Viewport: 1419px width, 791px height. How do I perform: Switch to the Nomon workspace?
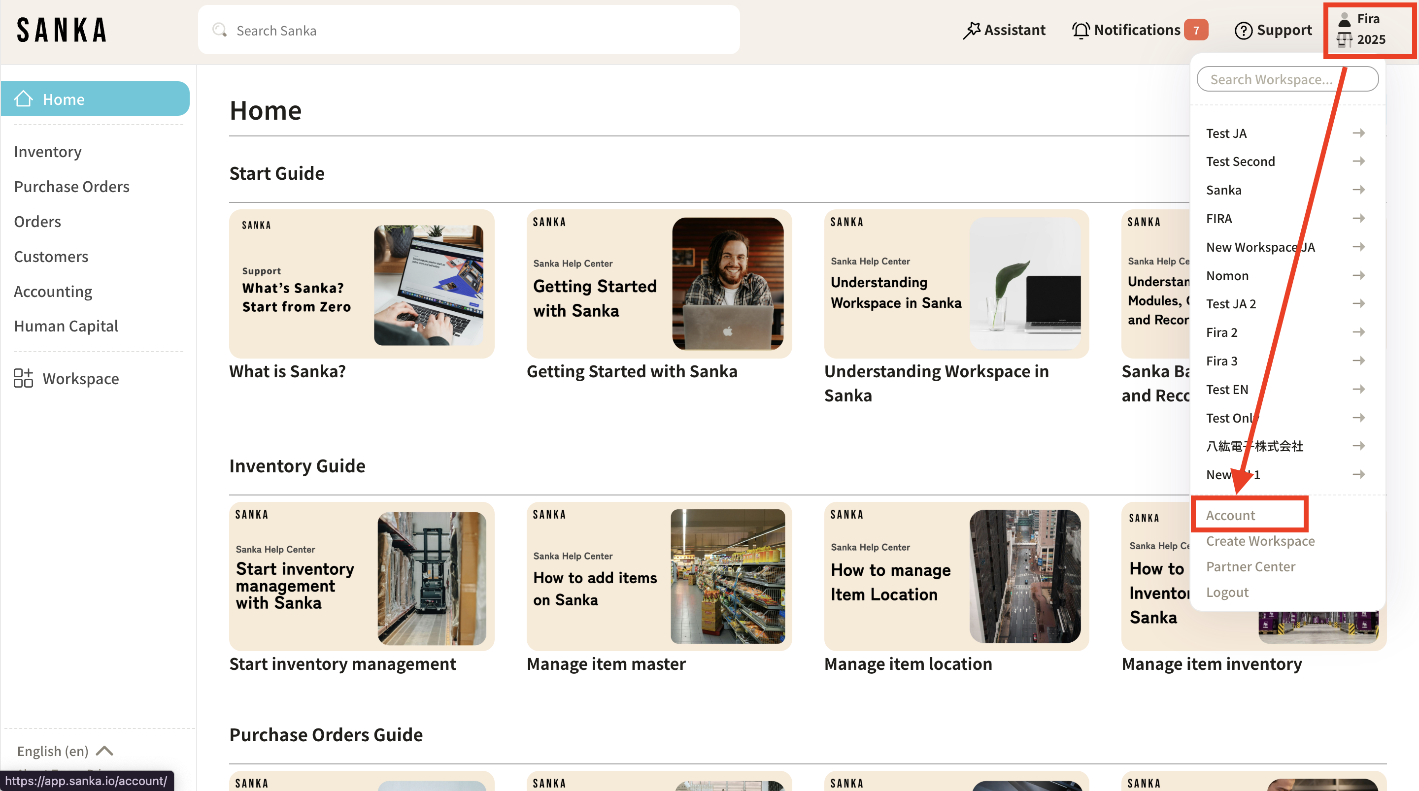[1227, 275]
